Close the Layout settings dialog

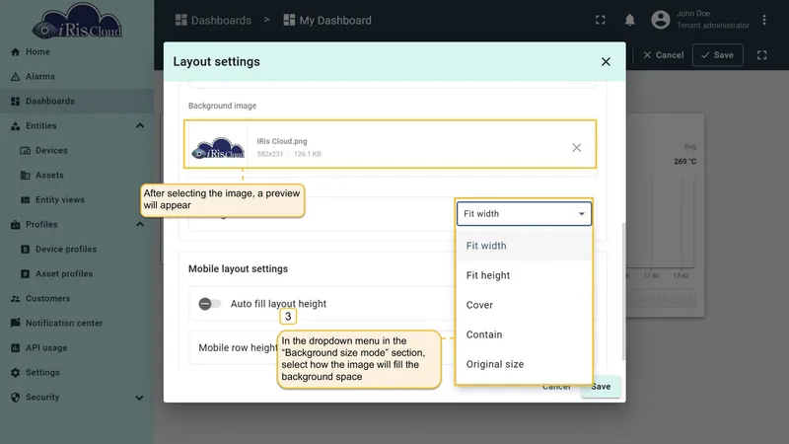606,61
